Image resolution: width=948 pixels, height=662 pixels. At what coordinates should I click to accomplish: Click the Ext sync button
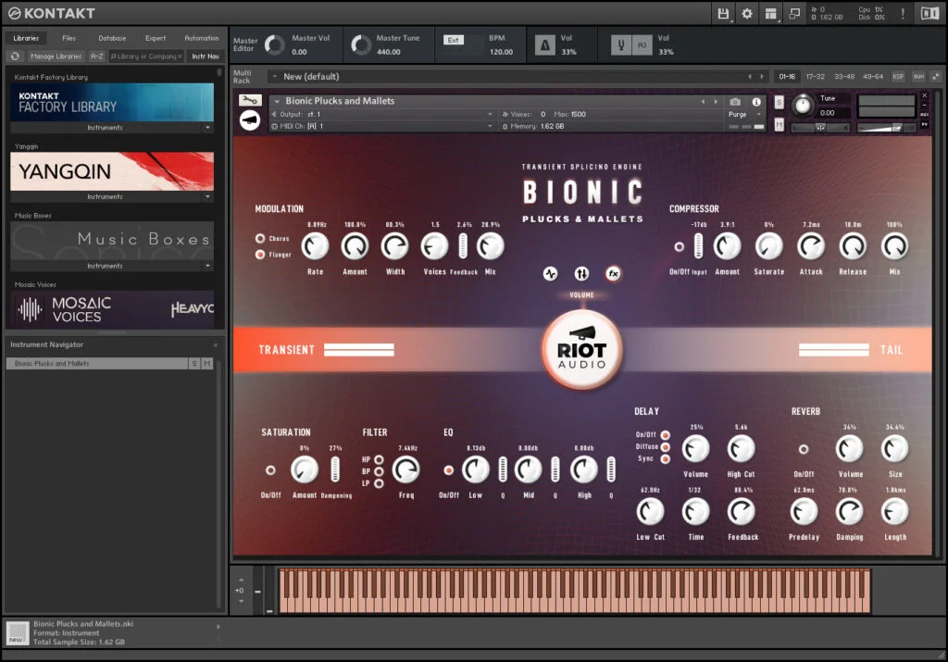(x=454, y=40)
